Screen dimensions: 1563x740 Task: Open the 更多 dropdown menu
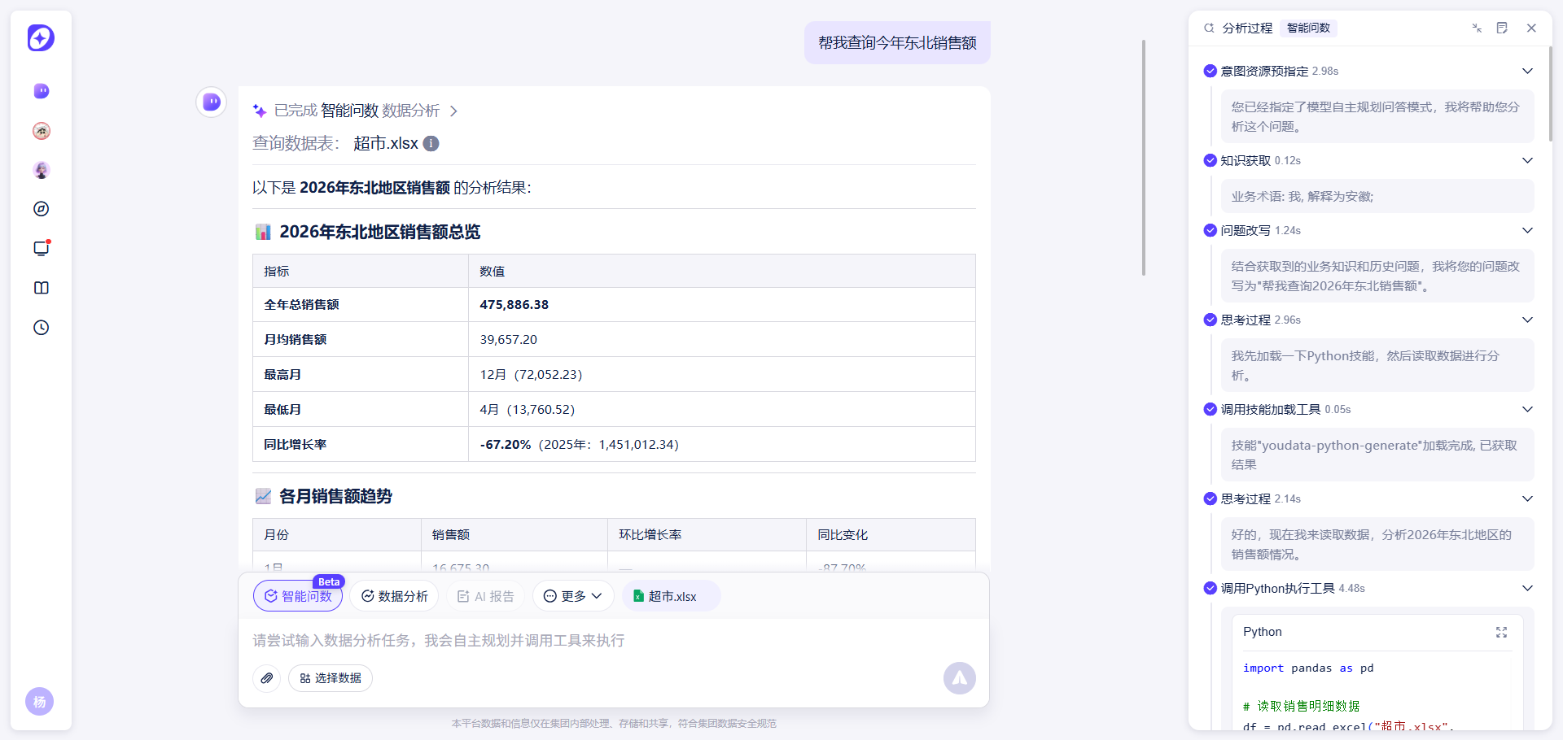point(573,596)
